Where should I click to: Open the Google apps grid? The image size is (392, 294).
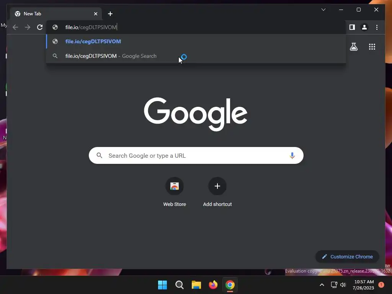tap(372, 47)
